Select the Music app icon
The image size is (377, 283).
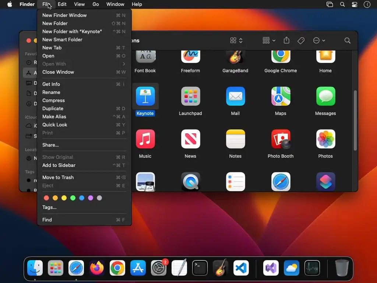pos(145,139)
